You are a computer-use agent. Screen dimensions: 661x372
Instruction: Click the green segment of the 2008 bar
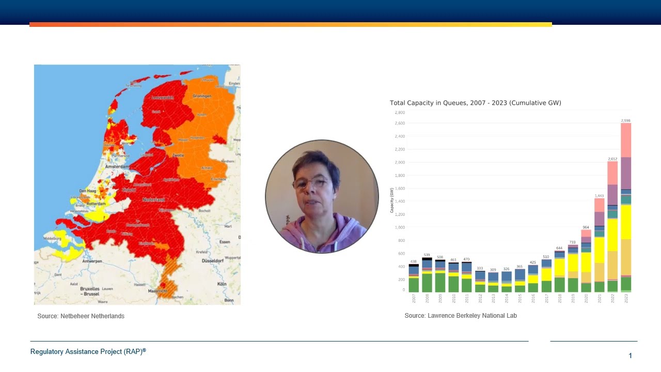coord(427,283)
